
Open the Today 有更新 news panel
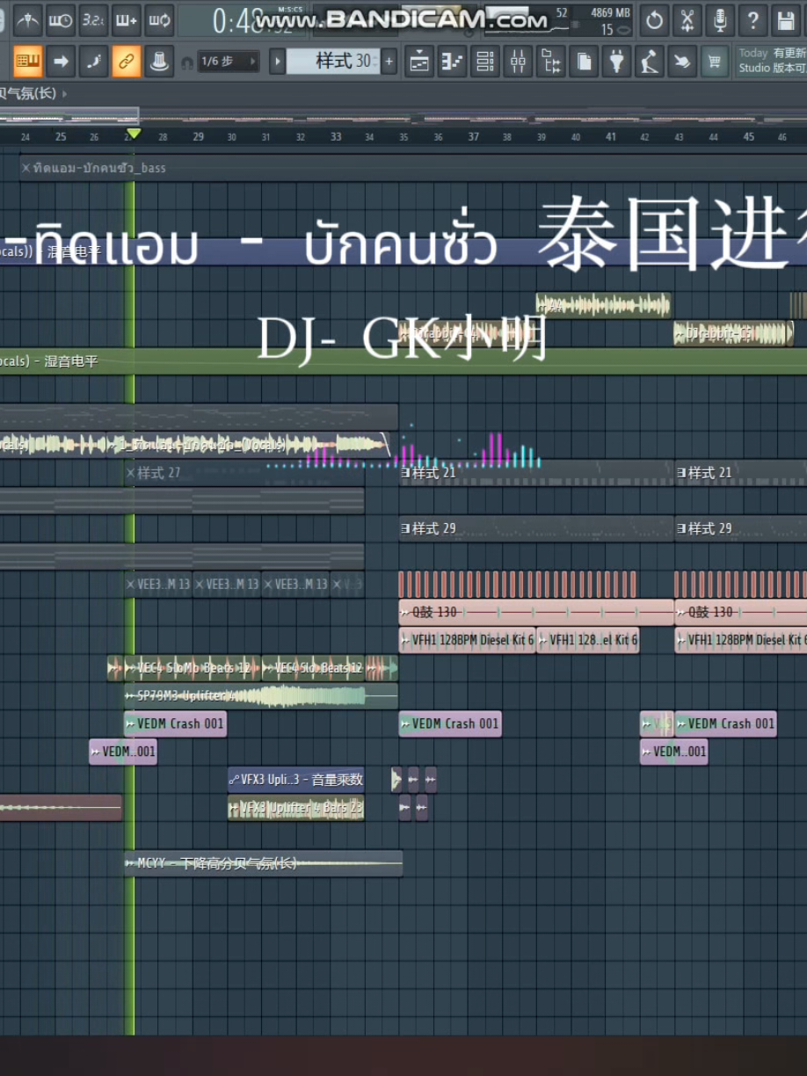pos(770,61)
